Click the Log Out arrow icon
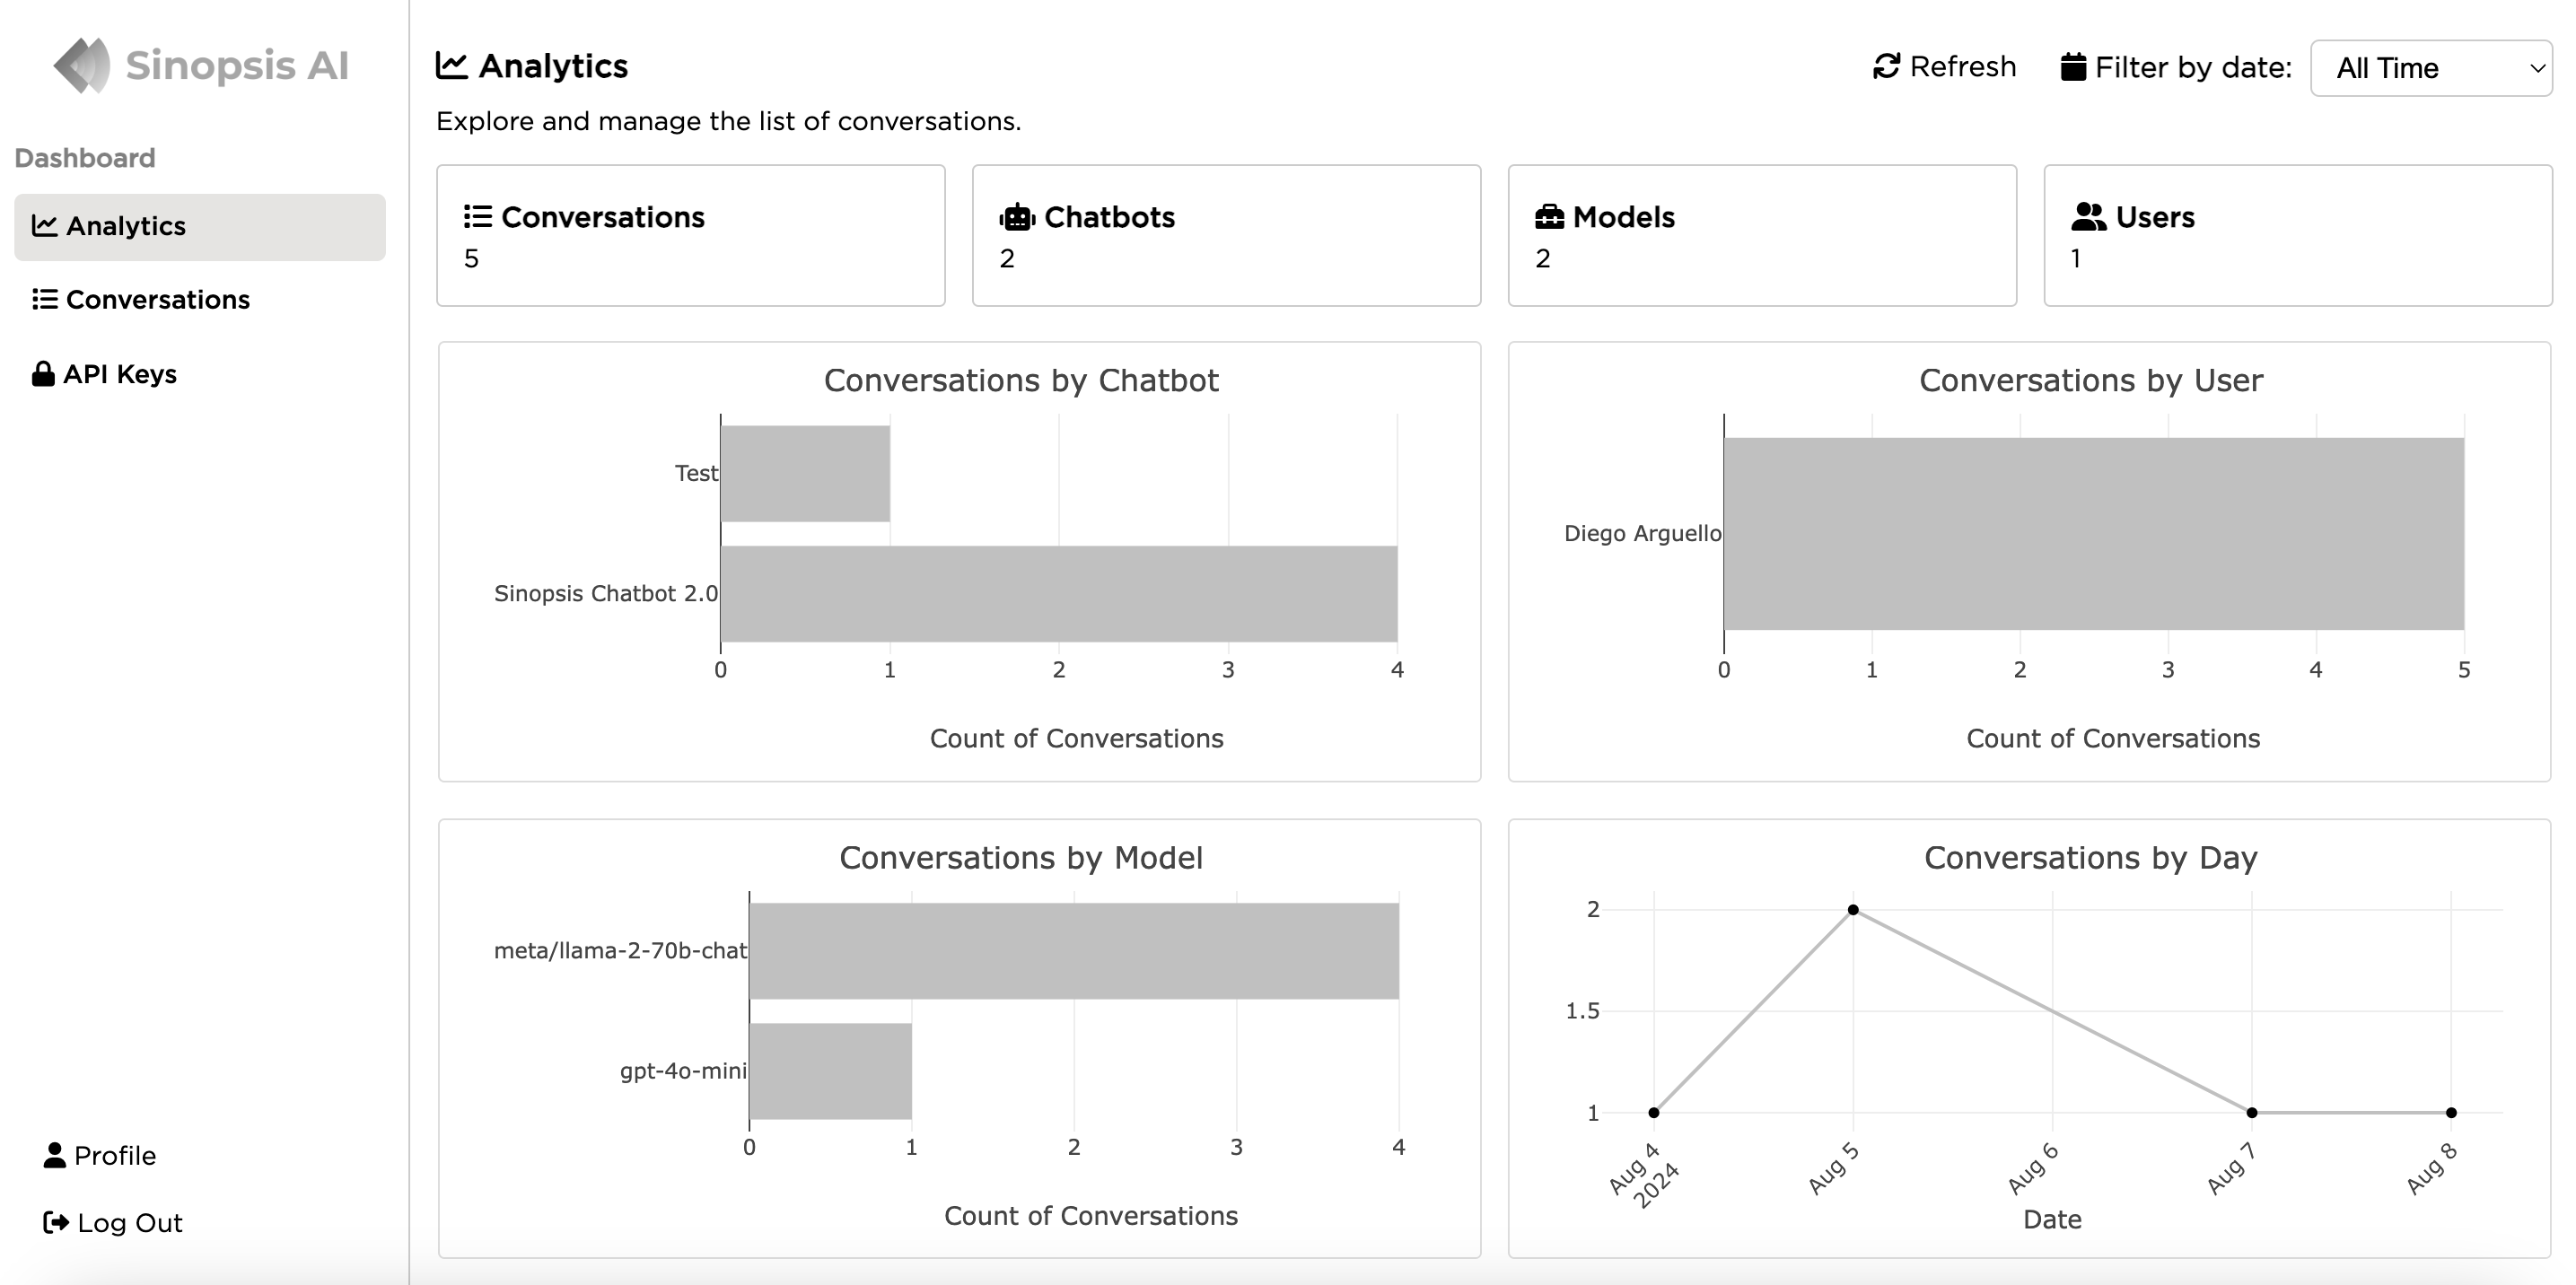Image resolution: width=2576 pixels, height=1285 pixels. click(56, 1222)
